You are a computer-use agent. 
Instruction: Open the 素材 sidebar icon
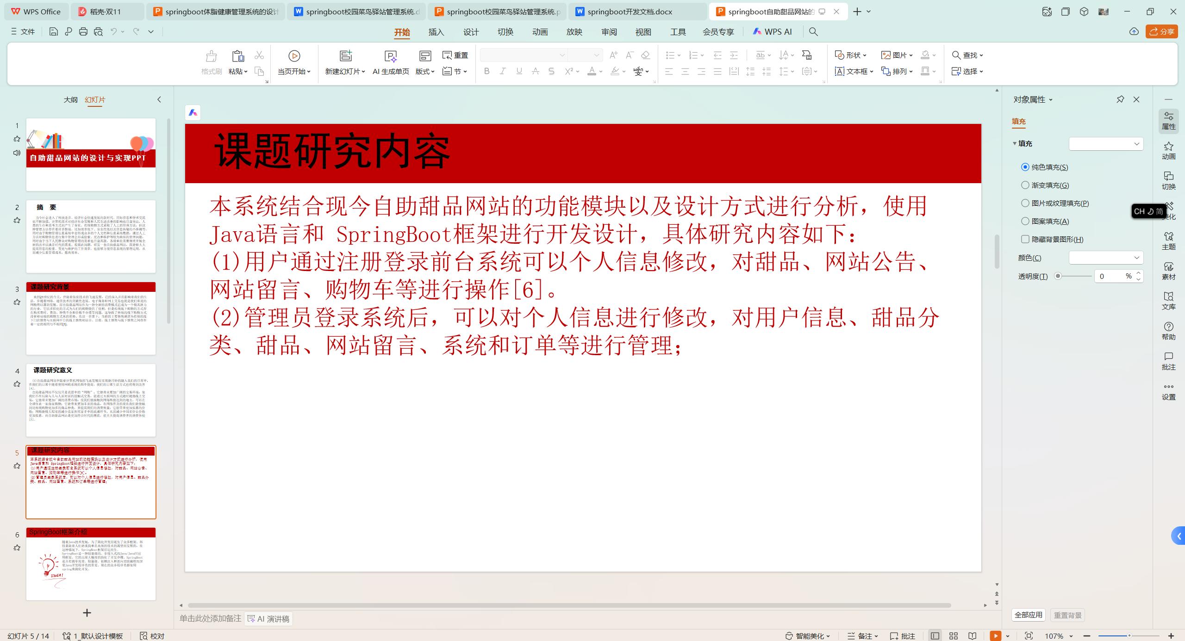click(1168, 271)
